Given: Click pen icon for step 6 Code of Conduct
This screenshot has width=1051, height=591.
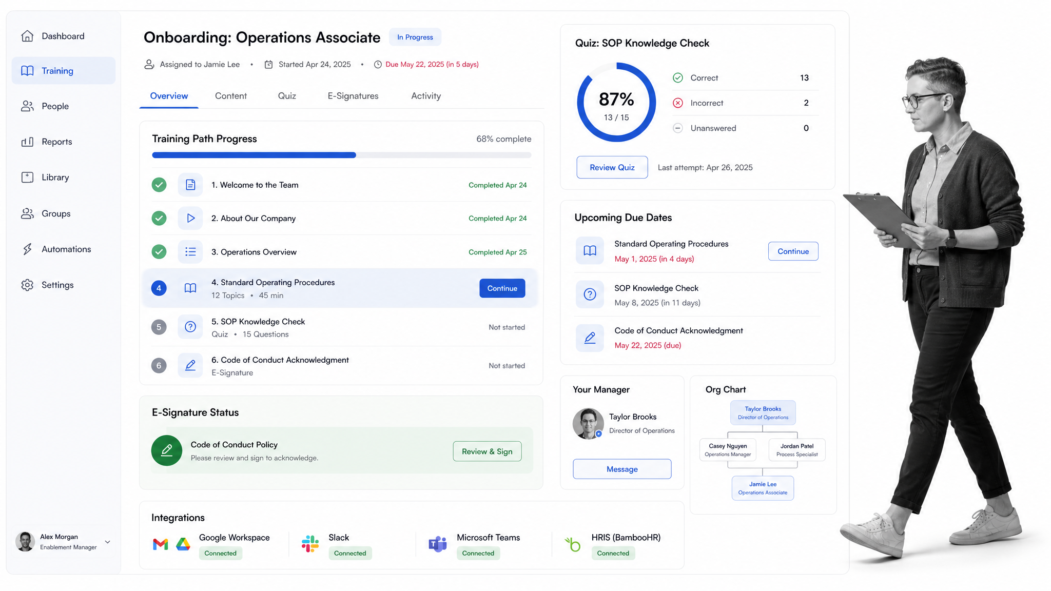Looking at the screenshot, I should point(190,365).
